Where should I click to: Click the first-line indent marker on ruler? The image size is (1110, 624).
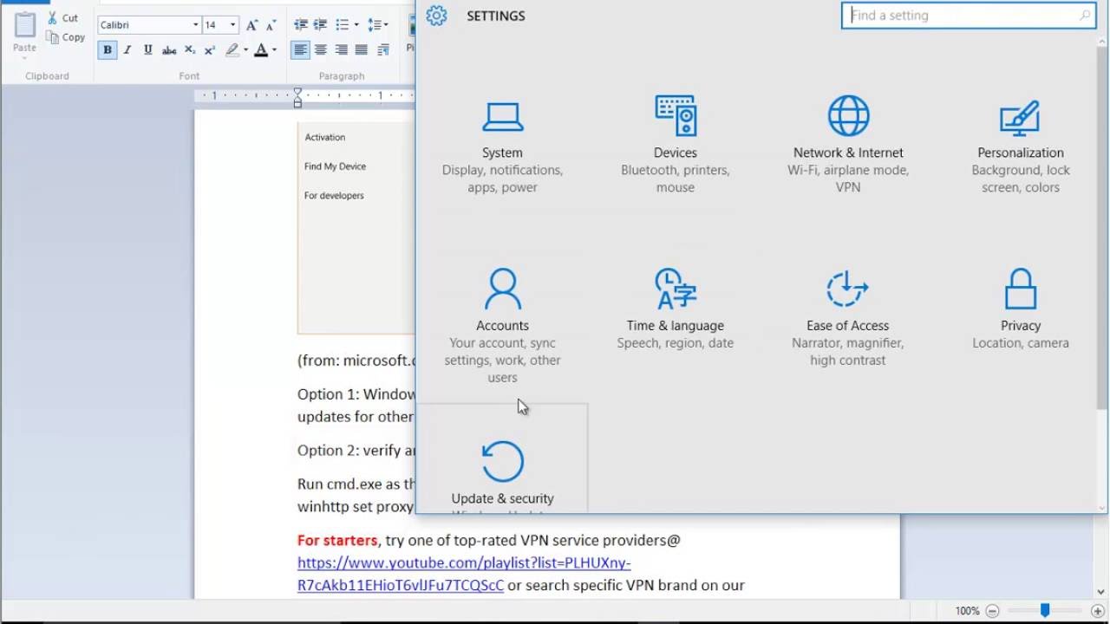pos(297,92)
